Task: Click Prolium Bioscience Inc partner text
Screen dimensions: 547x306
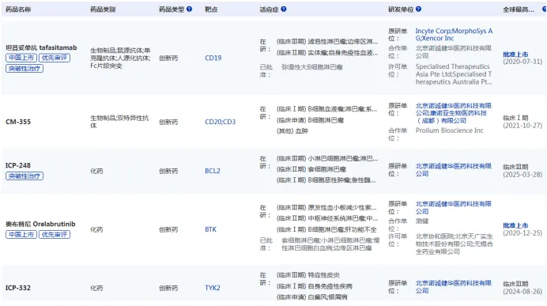Action: tap(449, 130)
